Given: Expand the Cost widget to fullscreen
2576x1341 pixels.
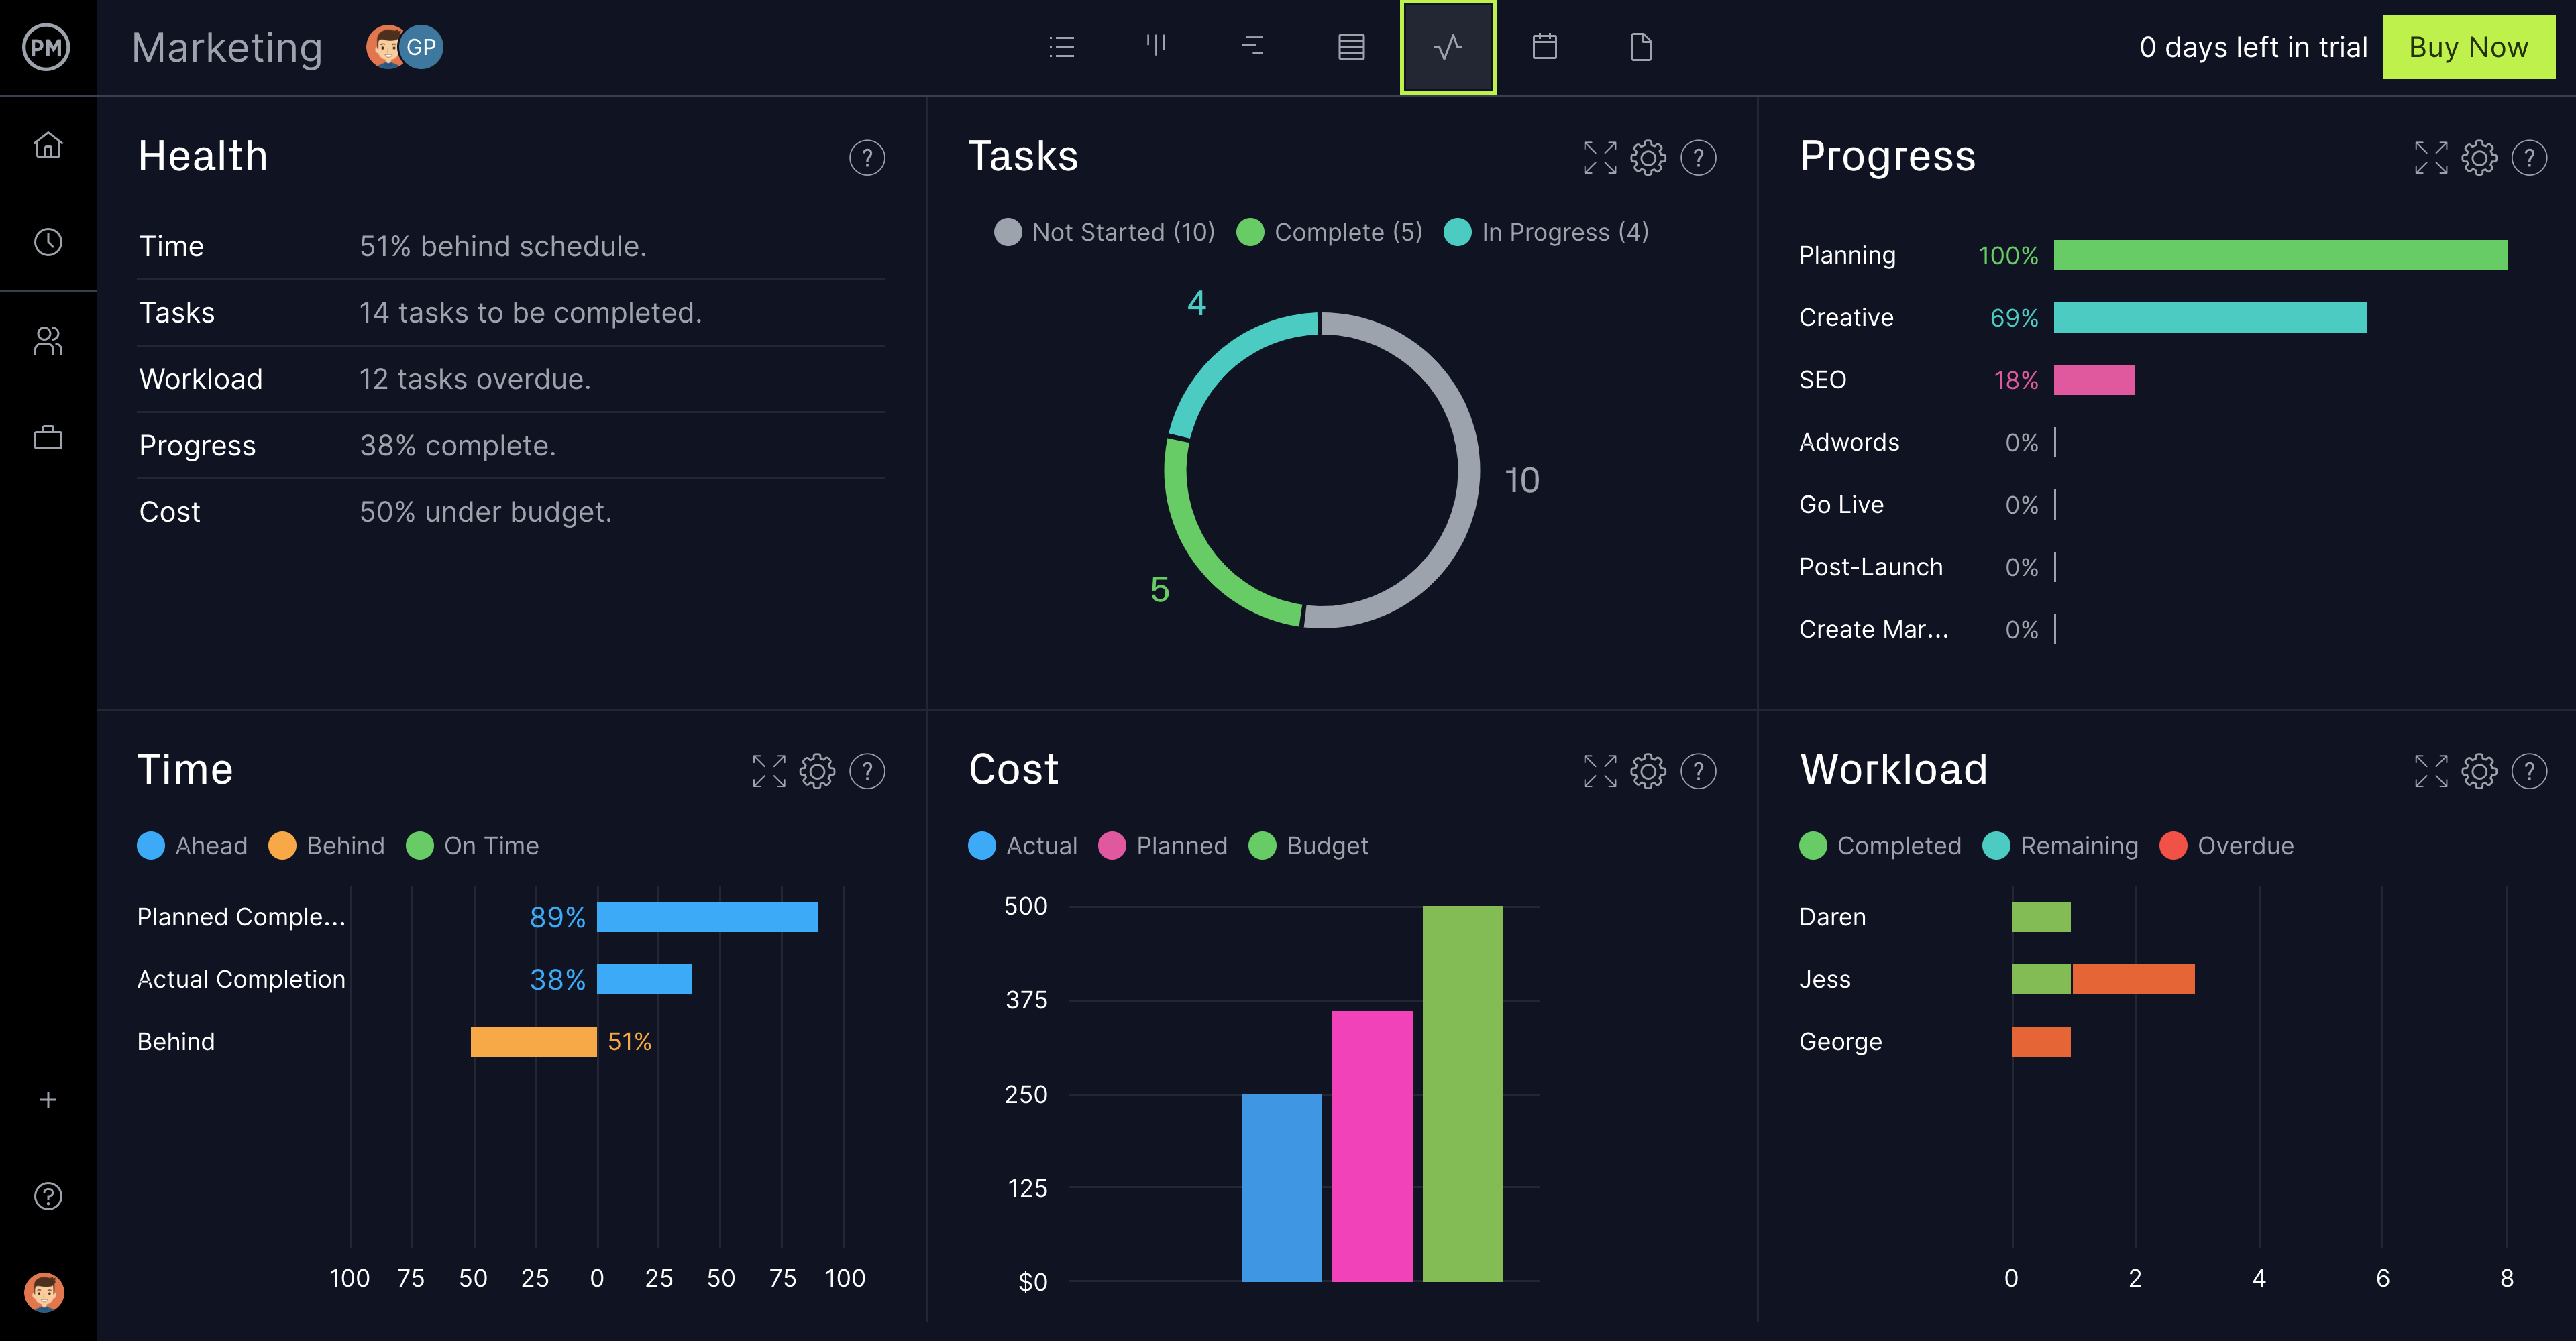Looking at the screenshot, I should (1600, 772).
